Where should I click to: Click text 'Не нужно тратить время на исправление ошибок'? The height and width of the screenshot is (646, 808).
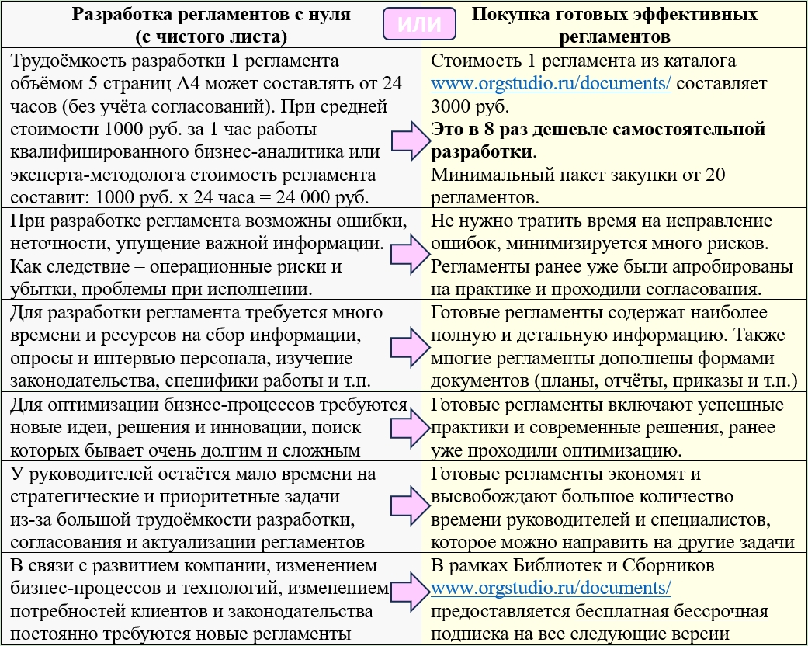click(x=602, y=232)
